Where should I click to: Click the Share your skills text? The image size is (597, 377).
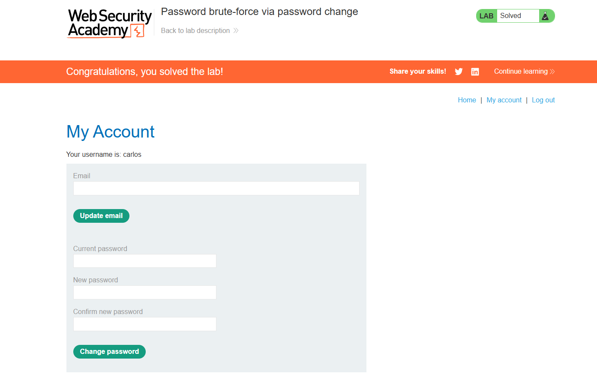417,72
